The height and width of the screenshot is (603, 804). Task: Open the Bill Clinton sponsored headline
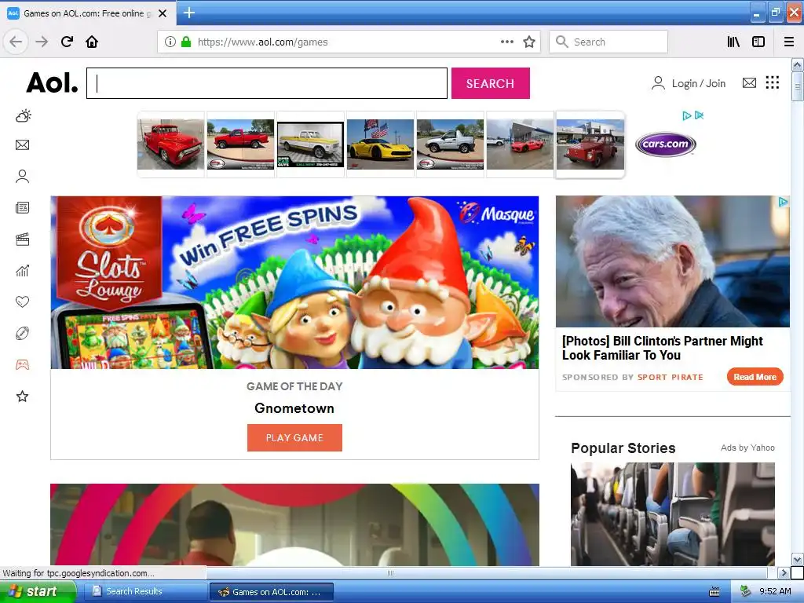coord(663,348)
